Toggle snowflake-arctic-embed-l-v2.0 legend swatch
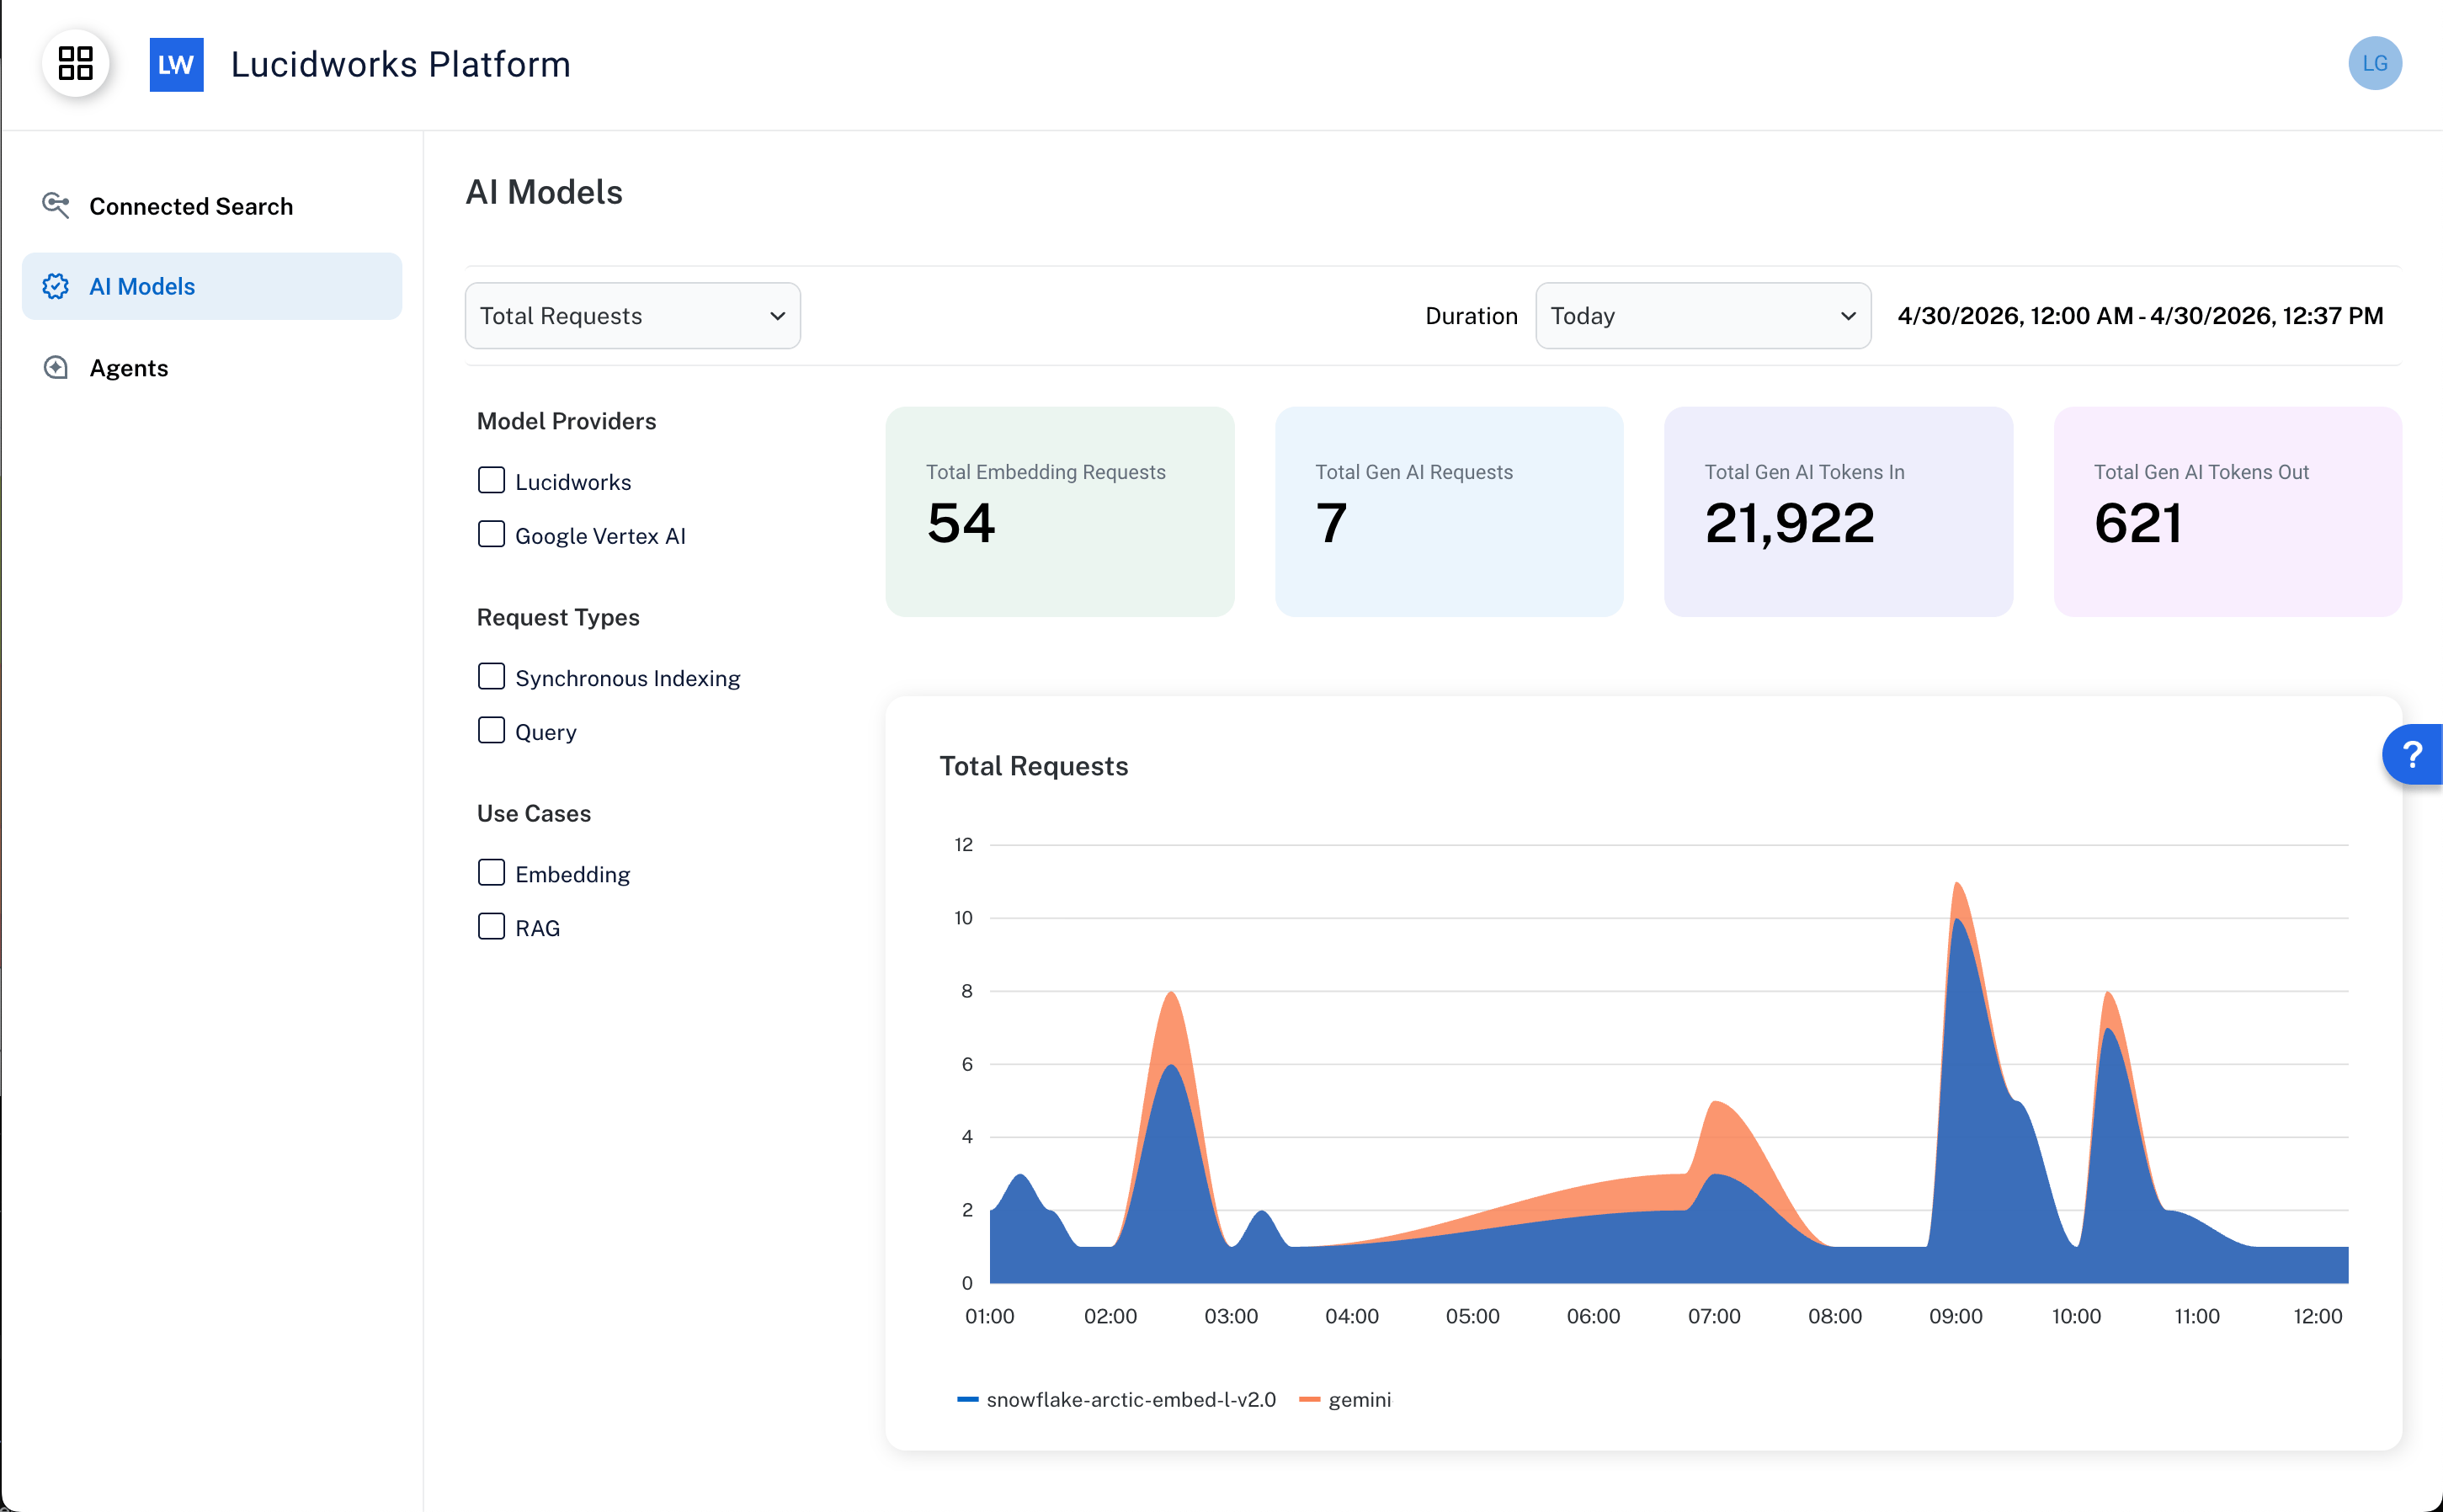The height and width of the screenshot is (1512, 2443). click(x=967, y=1400)
